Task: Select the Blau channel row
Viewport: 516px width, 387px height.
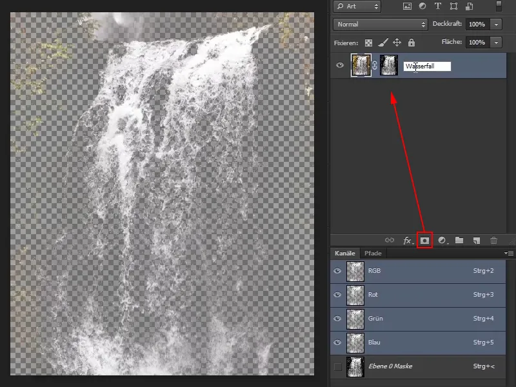Action: 418,343
